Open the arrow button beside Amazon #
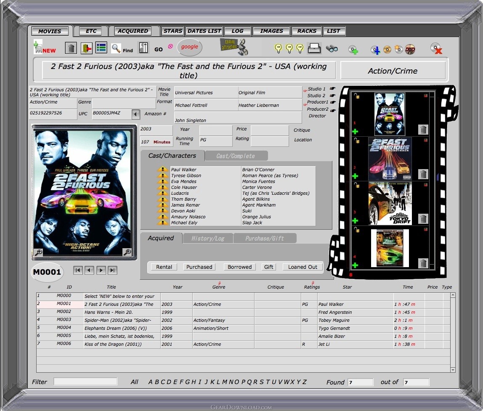 click(x=135, y=114)
